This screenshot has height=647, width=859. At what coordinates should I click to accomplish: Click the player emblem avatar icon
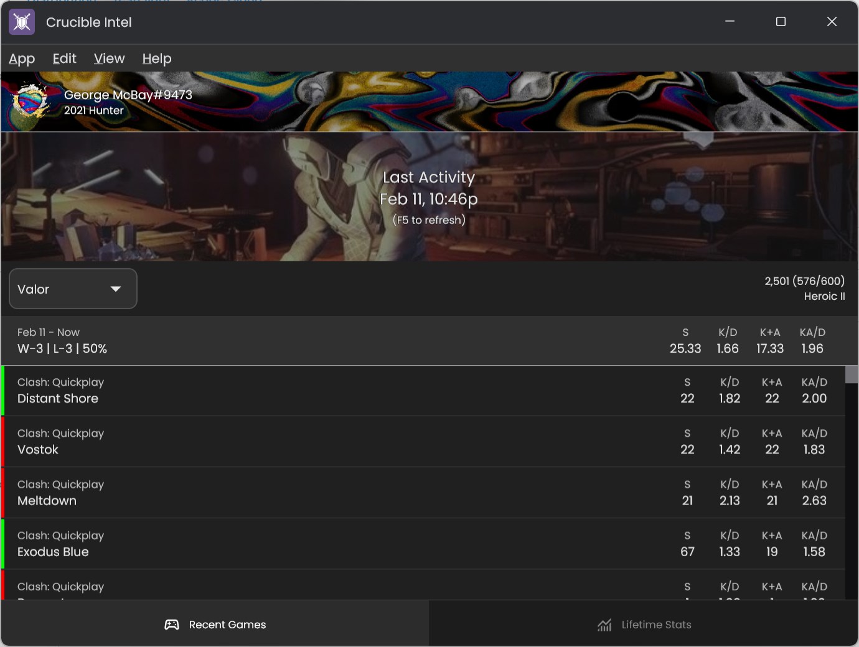pos(31,101)
